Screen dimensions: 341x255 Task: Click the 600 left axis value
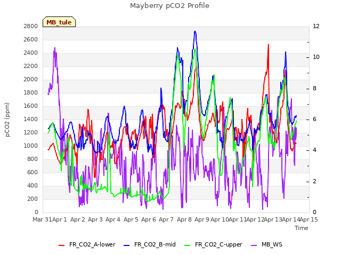(x=33, y=172)
